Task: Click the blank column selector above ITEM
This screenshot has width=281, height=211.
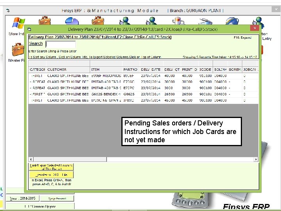Action: point(106,64)
